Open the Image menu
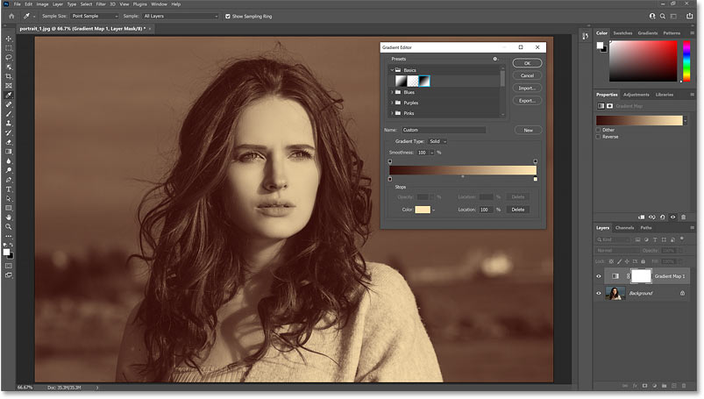The width and height of the screenshot is (704, 399). click(x=42, y=4)
